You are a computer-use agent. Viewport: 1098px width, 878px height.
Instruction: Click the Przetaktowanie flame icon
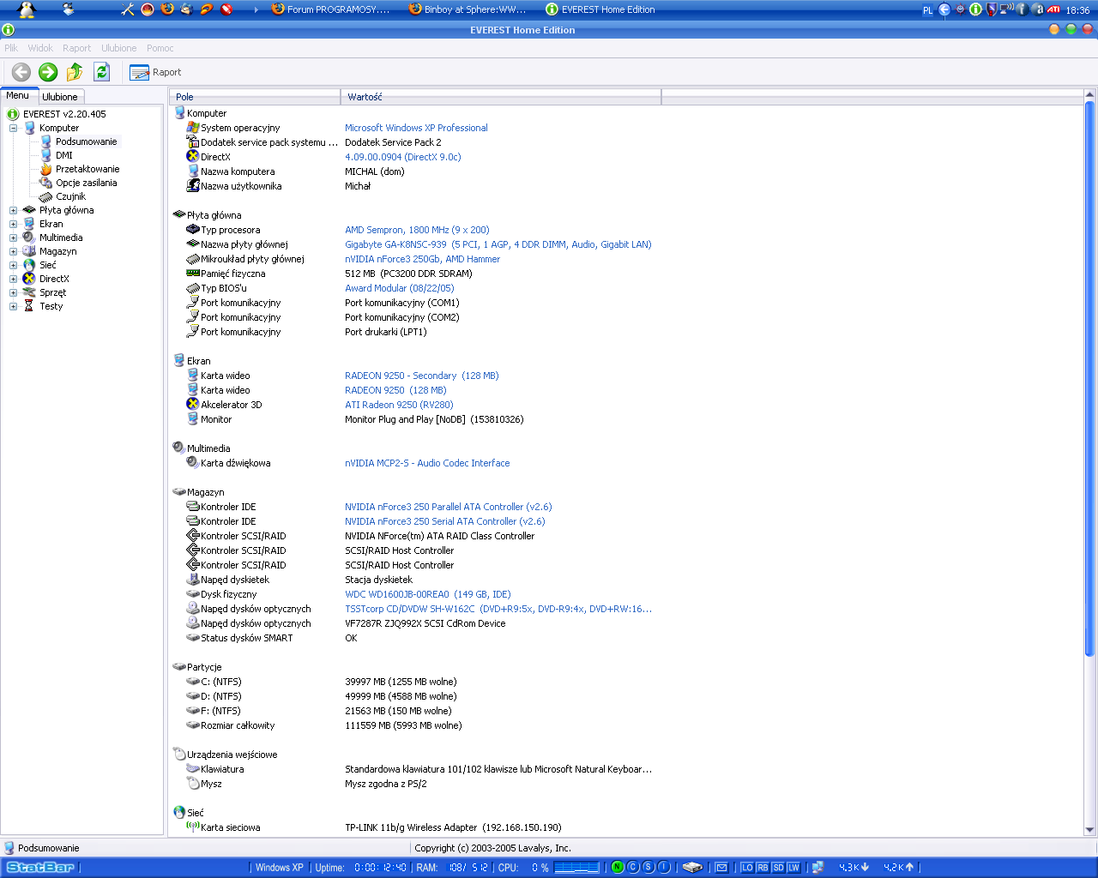[46, 169]
